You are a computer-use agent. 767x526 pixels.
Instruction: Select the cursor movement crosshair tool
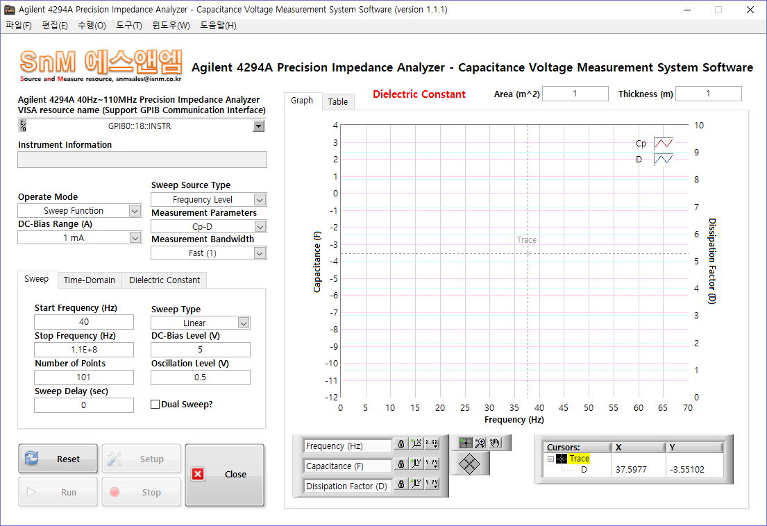coord(466,443)
